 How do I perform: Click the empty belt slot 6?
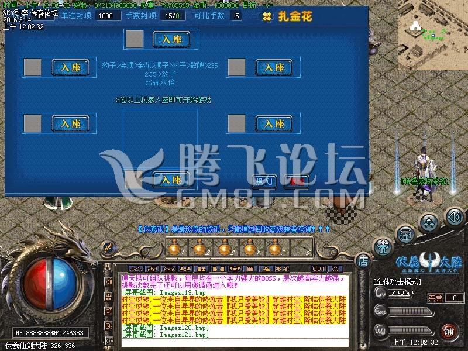pos(301,247)
